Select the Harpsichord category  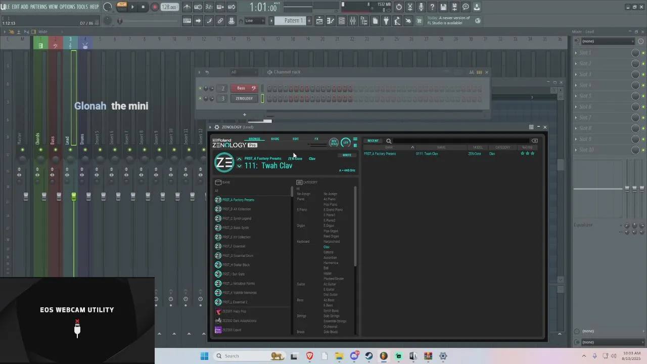332,242
